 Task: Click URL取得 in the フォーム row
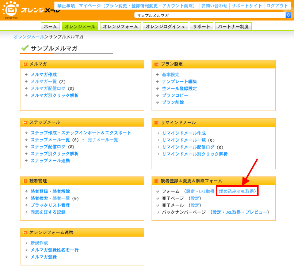pos(207,191)
